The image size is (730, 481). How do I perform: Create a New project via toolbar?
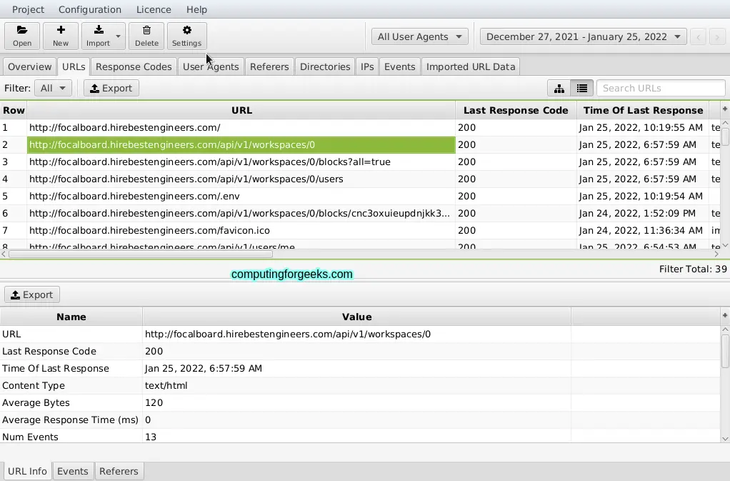tap(61, 36)
